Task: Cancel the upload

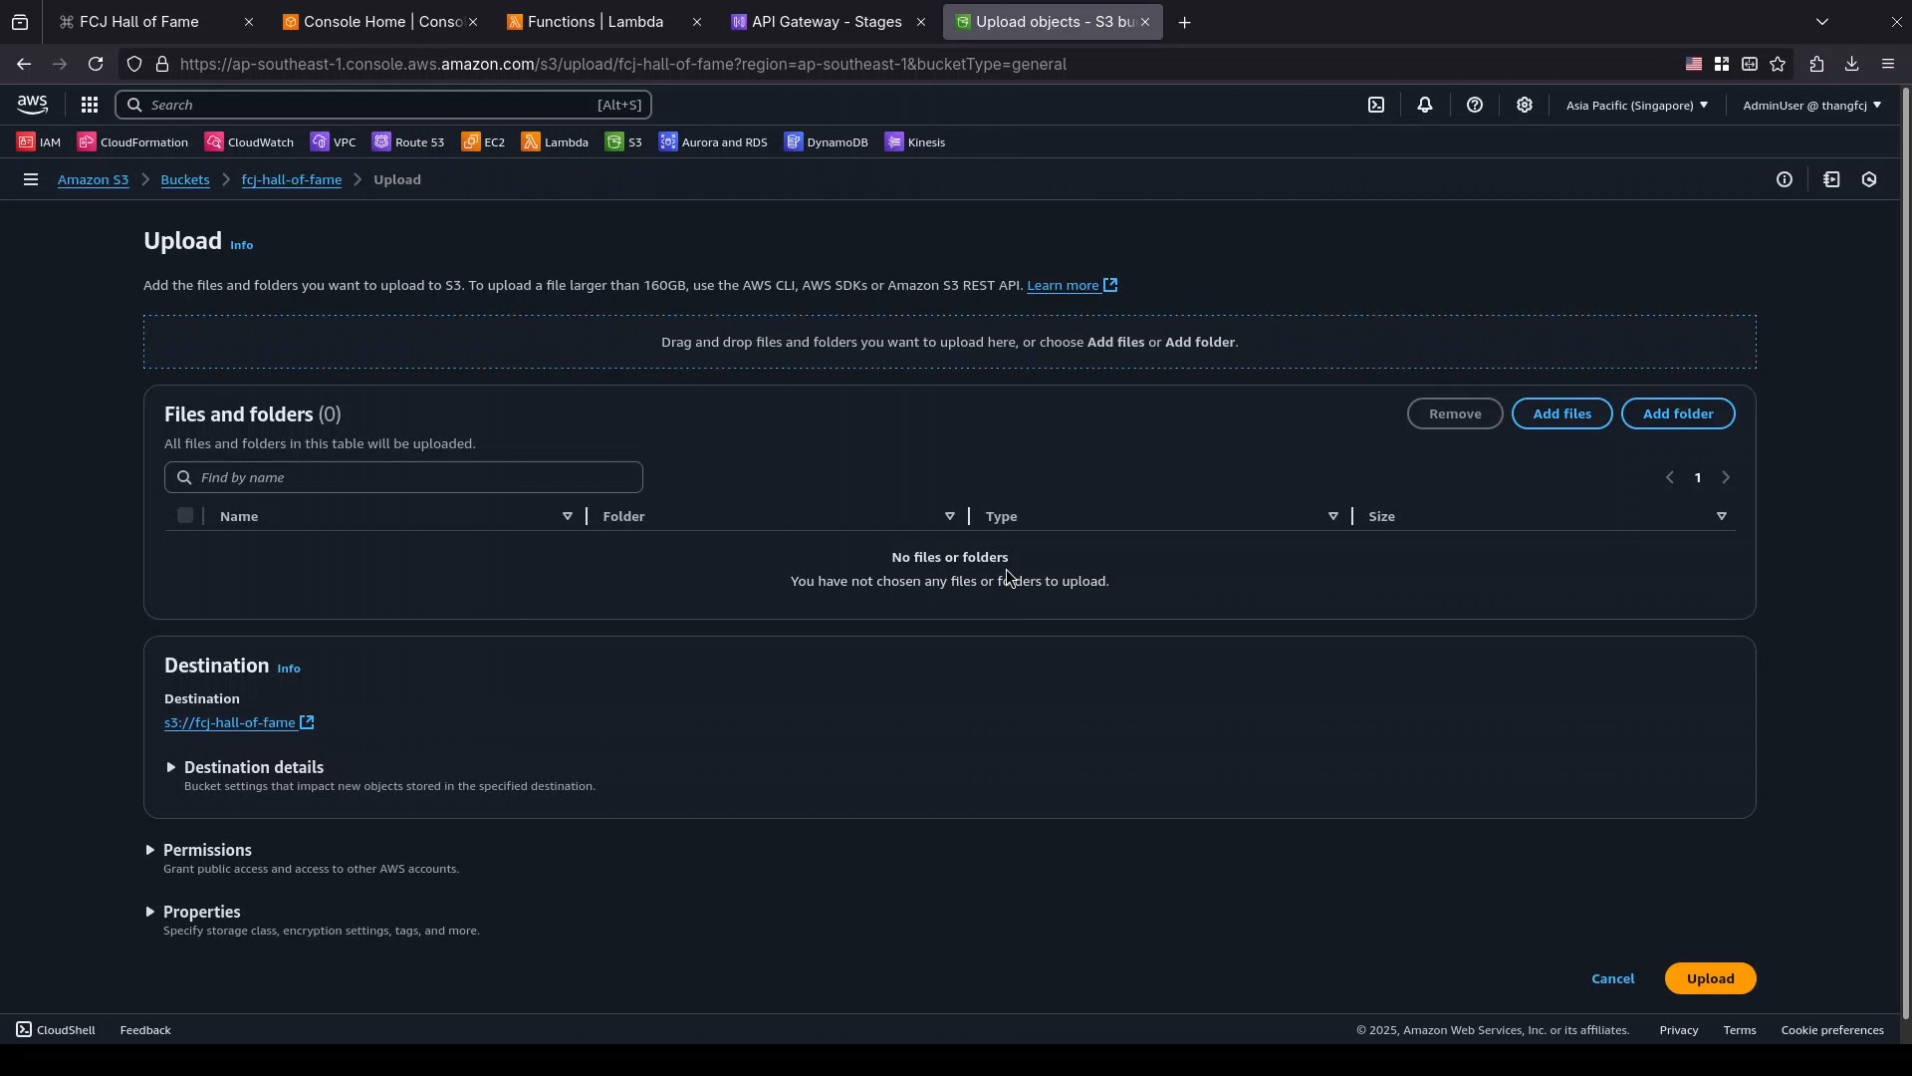Action: [1612, 978]
